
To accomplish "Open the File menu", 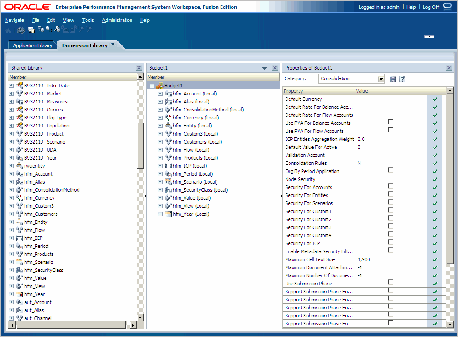I will 36,20.
